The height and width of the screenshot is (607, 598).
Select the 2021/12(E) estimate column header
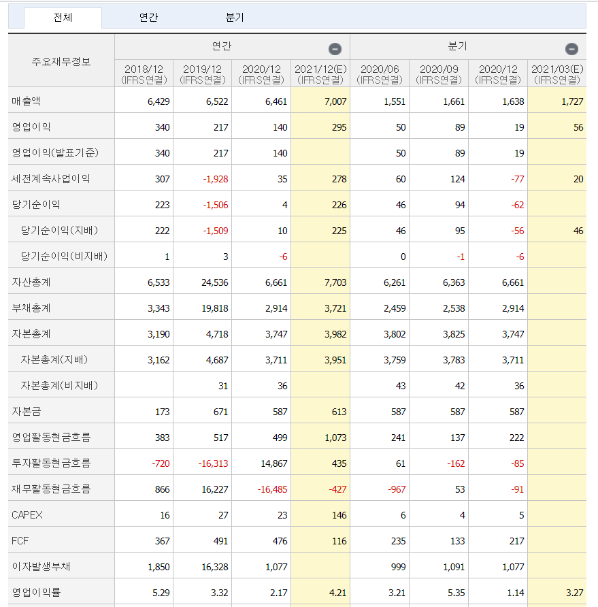click(x=320, y=74)
